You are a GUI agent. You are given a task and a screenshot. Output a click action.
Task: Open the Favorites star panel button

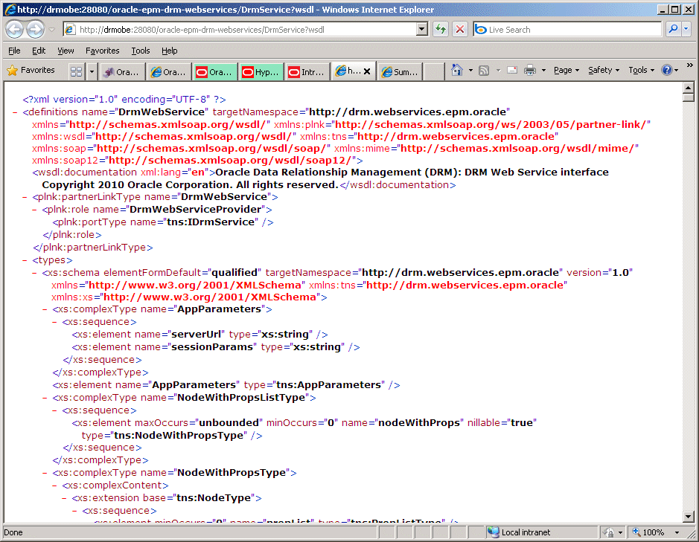[31, 71]
